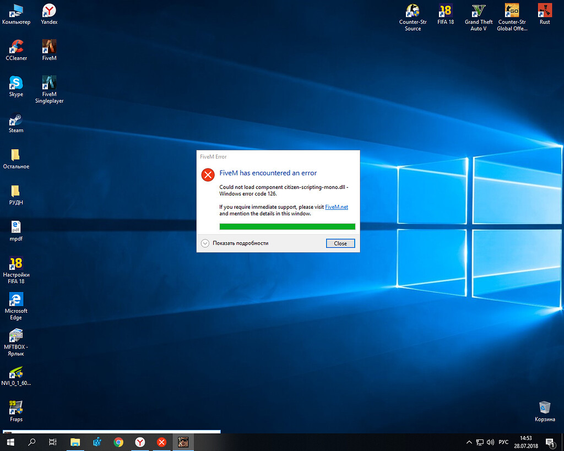Show hidden system tray icons
This screenshot has width=564, height=451.
469,442
